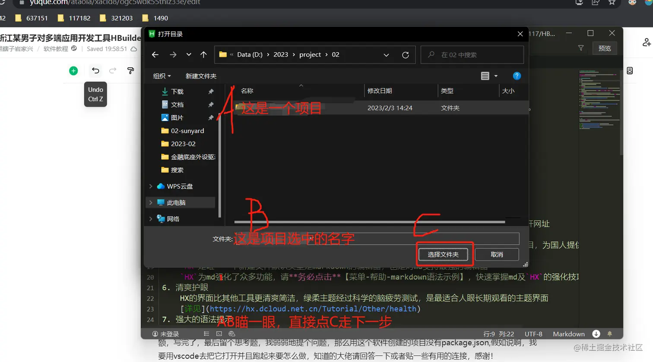Click 2023 in the address path
Image resolution: width=653 pixels, height=362 pixels.
coord(281,55)
